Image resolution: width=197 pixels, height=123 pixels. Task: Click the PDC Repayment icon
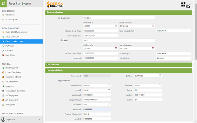point(3,95)
